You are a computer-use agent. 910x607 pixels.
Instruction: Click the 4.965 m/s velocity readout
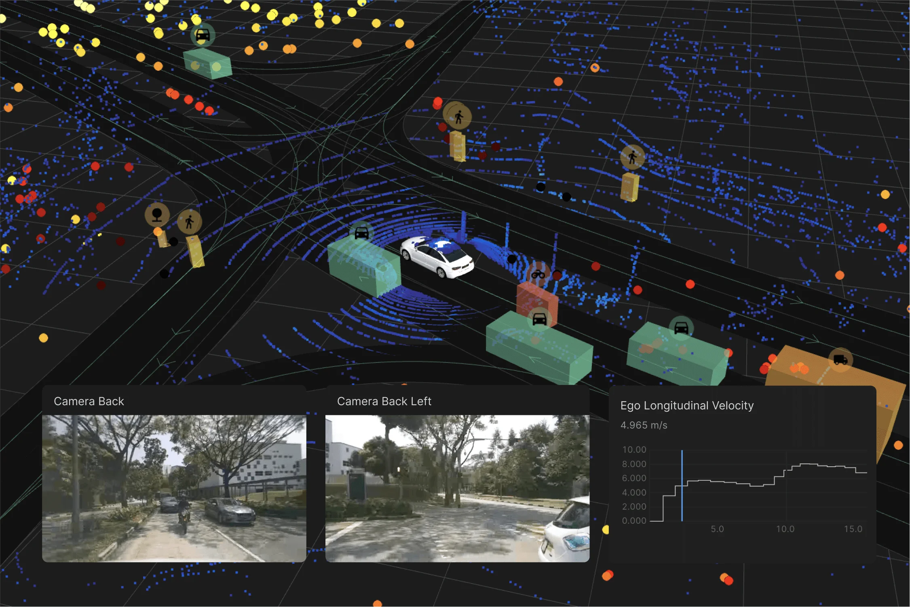644,425
